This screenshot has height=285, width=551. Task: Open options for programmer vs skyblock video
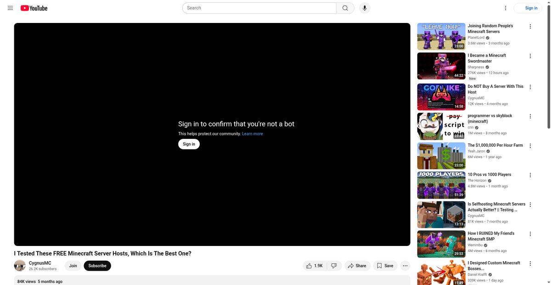point(530,116)
